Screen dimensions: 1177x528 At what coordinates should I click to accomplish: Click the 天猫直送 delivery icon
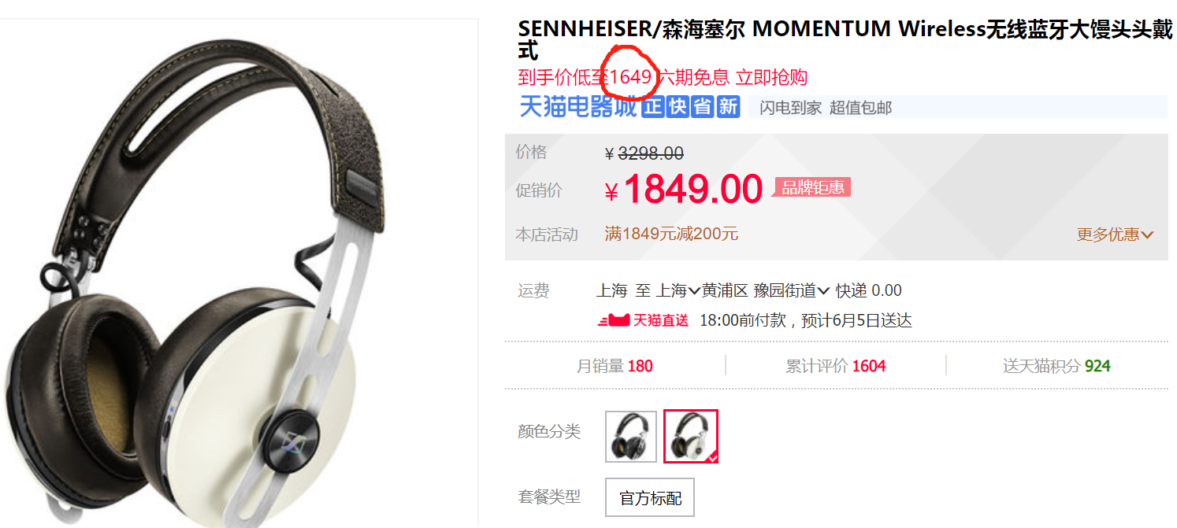coord(643,320)
